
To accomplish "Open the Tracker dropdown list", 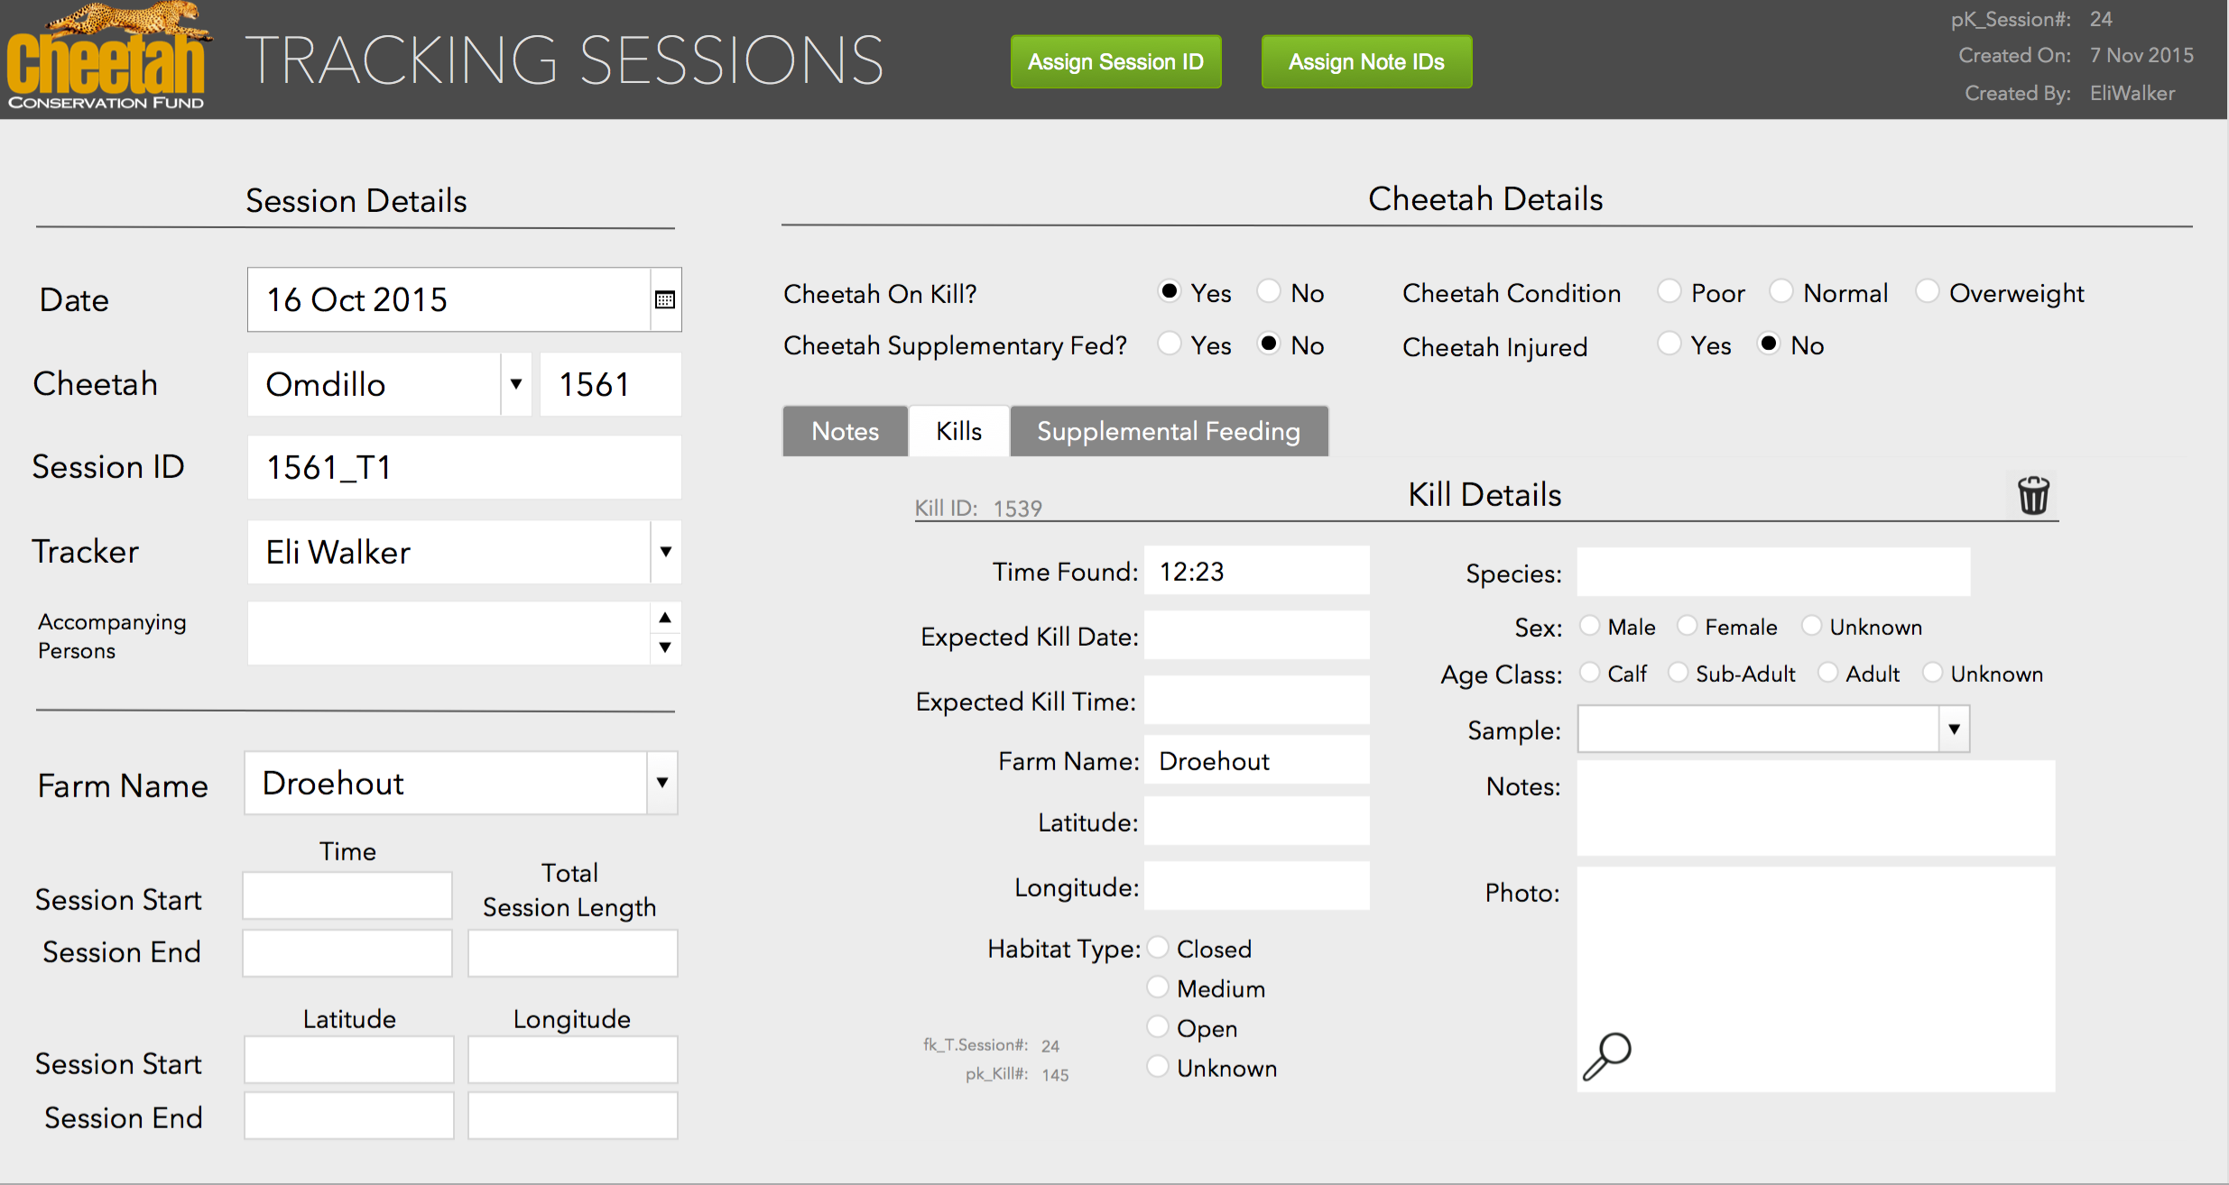I will [665, 552].
